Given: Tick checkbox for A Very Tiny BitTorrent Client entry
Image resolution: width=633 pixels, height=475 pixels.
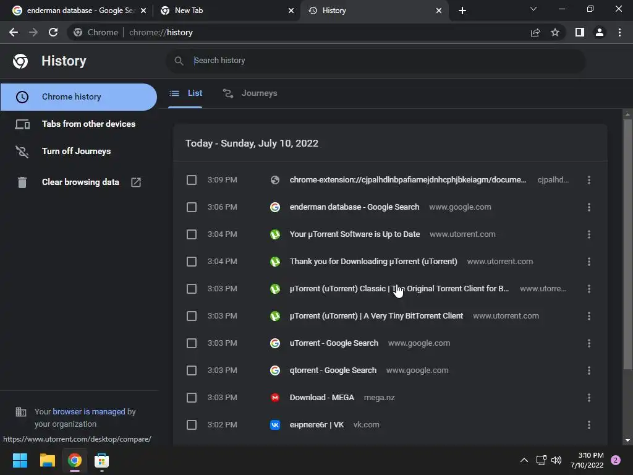Looking at the screenshot, I should click(x=192, y=316).
